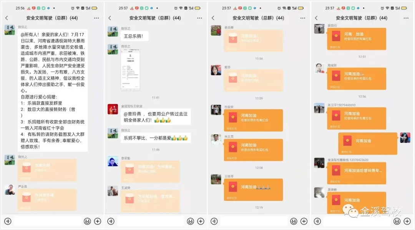Open the three-dot group menu in the second panel
Viewport: 415px width, 230px height.
(199, 18)
